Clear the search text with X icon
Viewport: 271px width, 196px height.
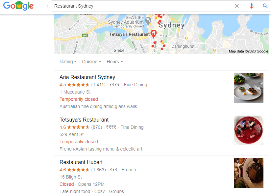(236, 6)
